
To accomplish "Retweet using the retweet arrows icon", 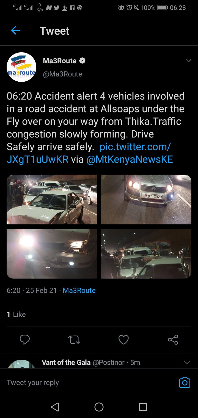I will (x=74, y=340).
